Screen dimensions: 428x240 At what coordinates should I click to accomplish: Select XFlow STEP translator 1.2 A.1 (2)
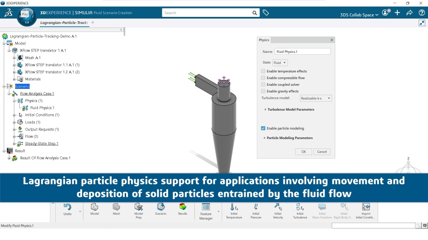[x=52, y=72]
